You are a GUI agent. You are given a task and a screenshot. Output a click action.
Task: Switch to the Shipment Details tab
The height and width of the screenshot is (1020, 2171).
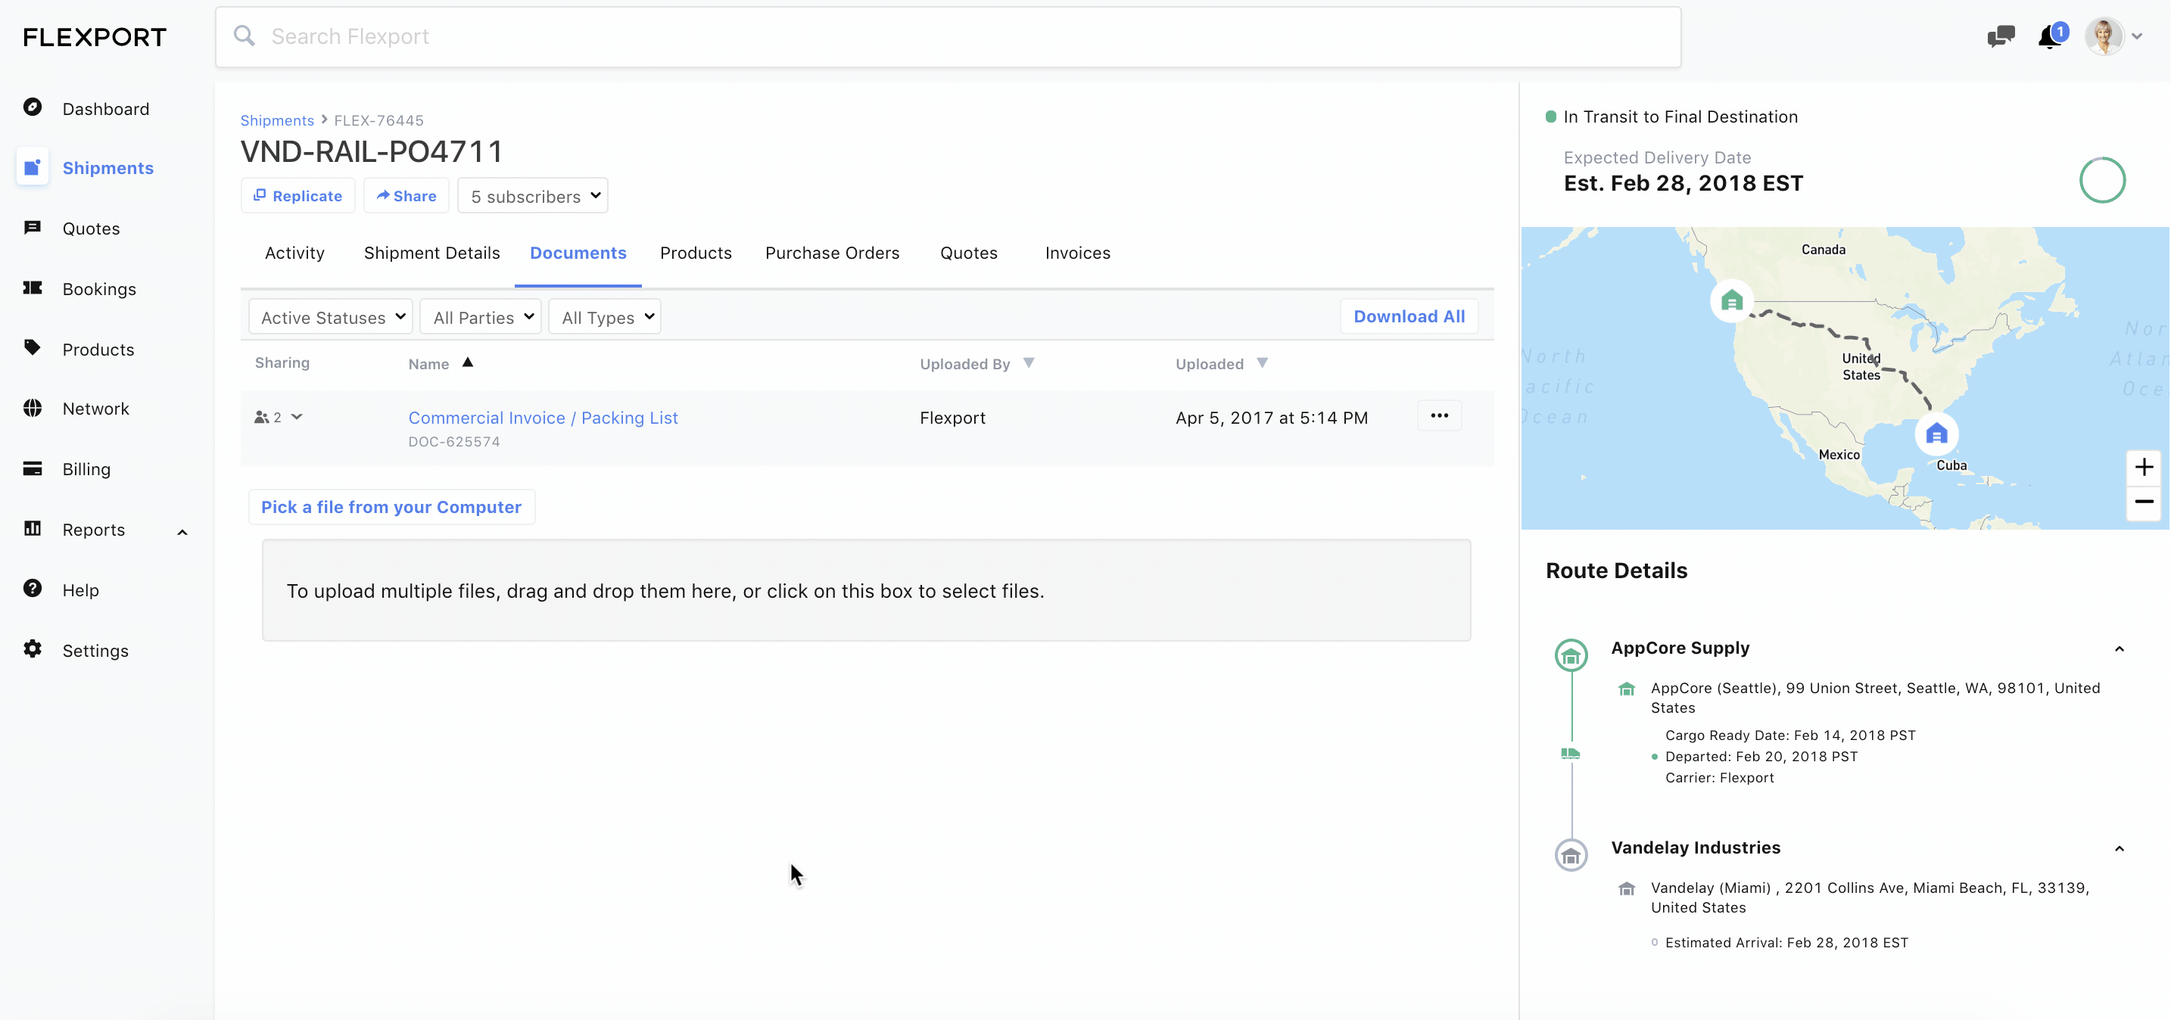tap(431, 253)
